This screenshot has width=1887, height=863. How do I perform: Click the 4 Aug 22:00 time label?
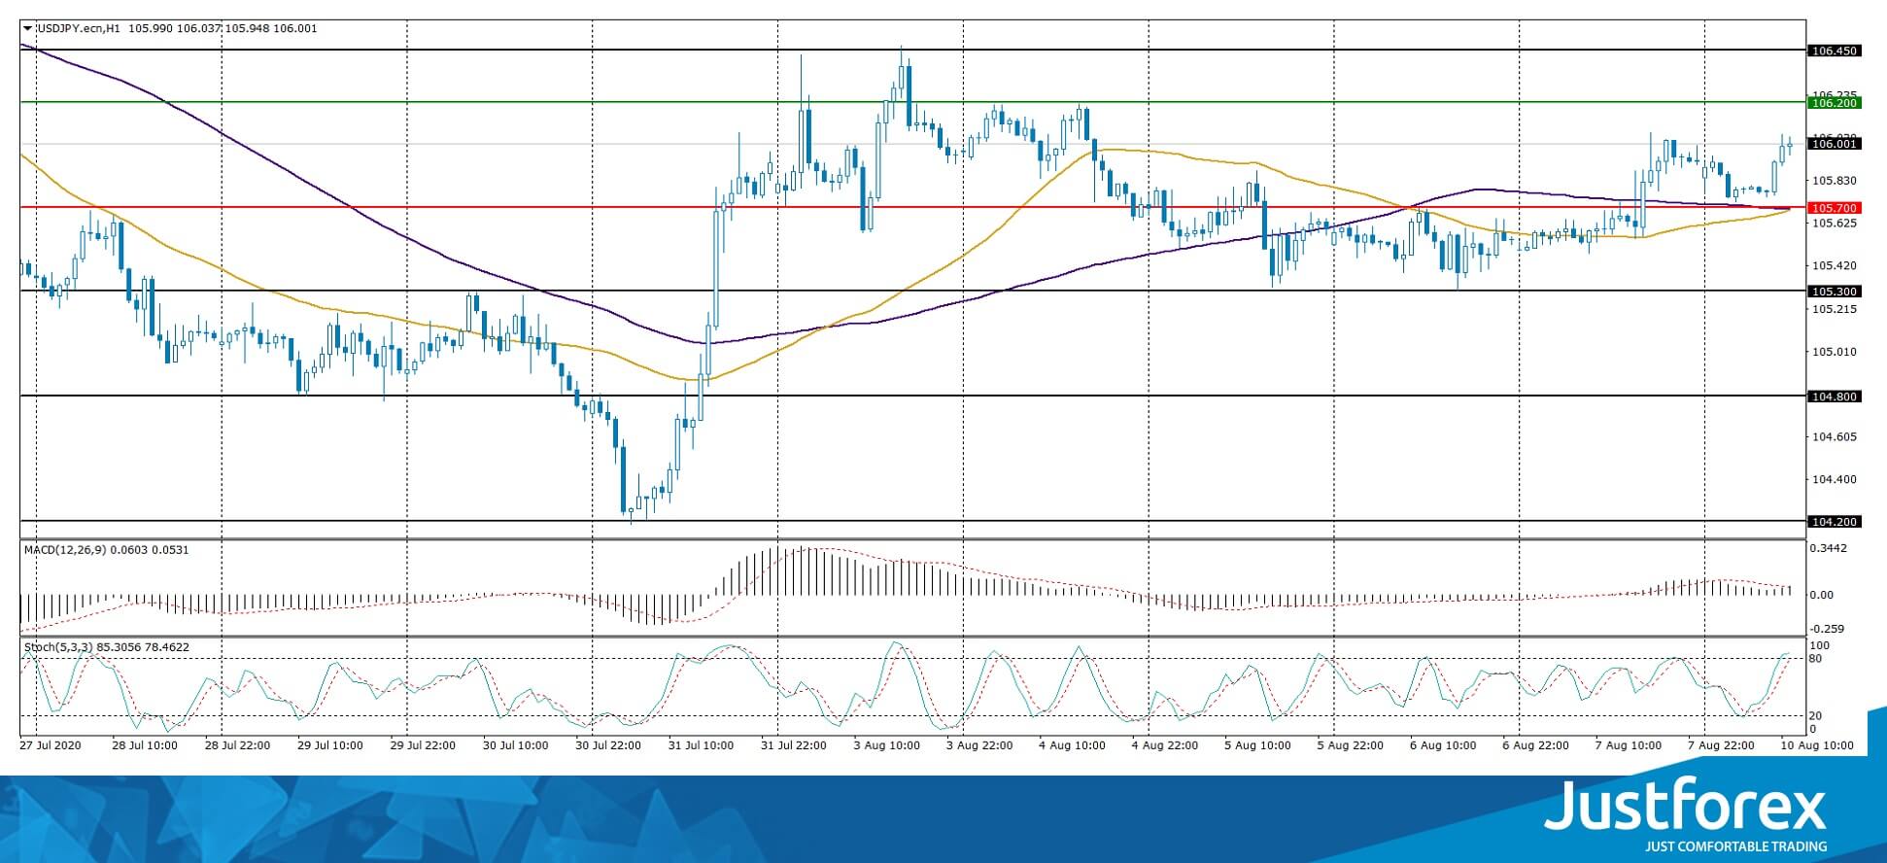(x=1166, y=746)
